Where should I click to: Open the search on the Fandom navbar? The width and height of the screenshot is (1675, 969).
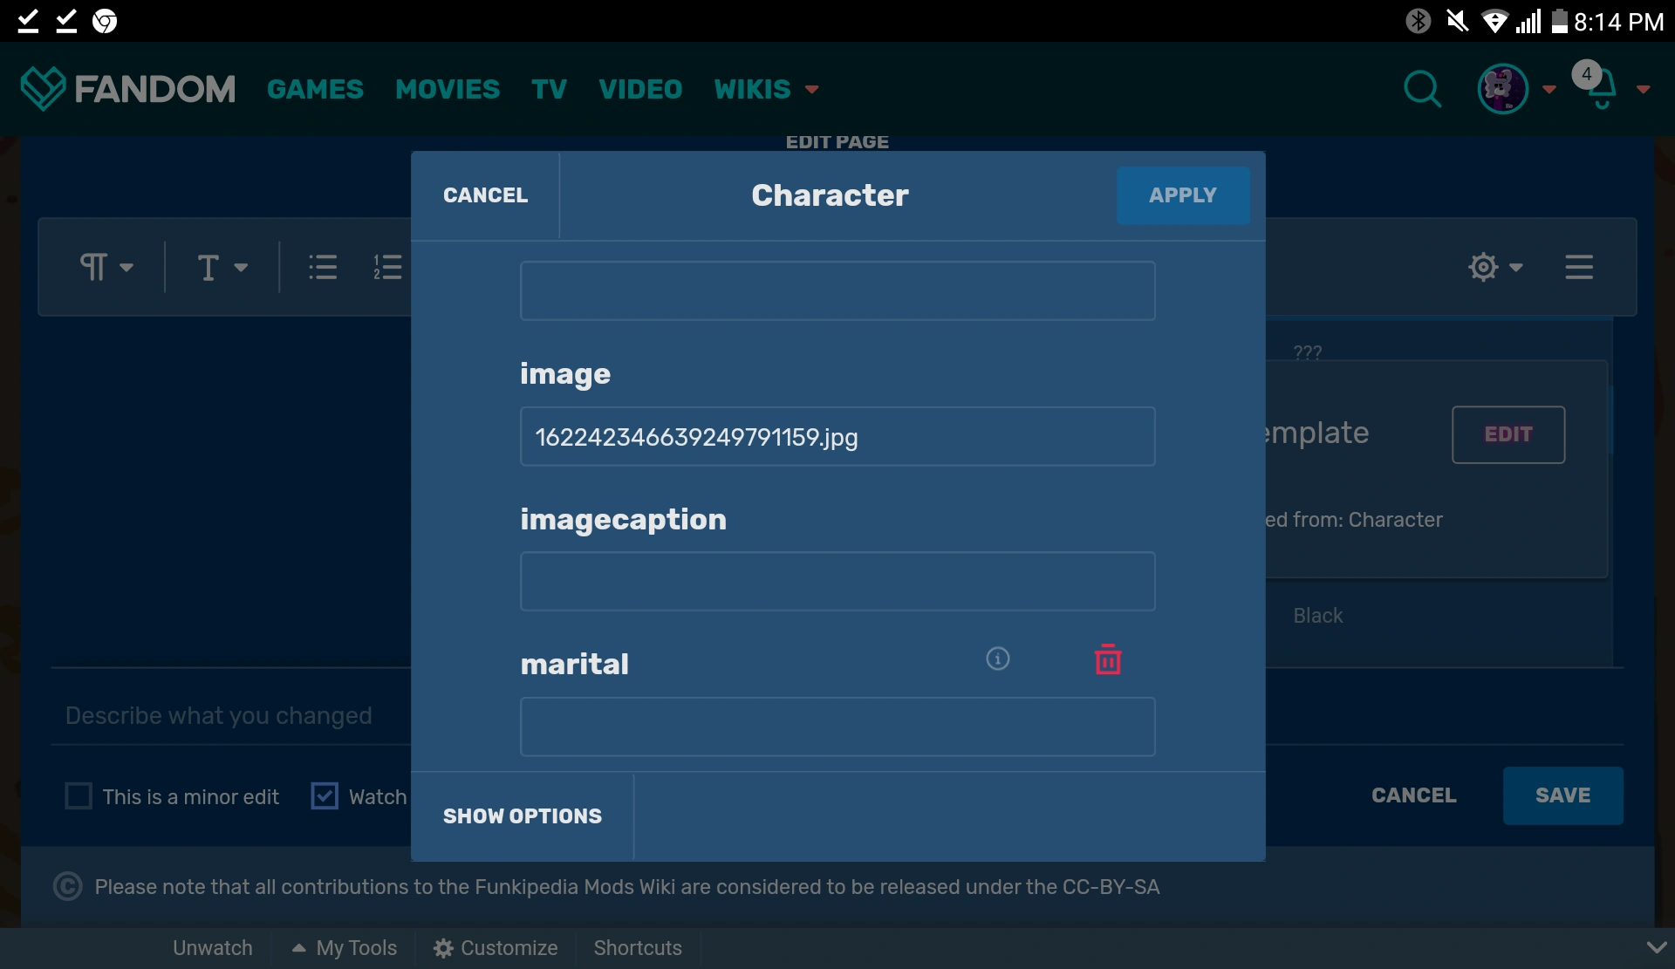(x=1422, y=88)
